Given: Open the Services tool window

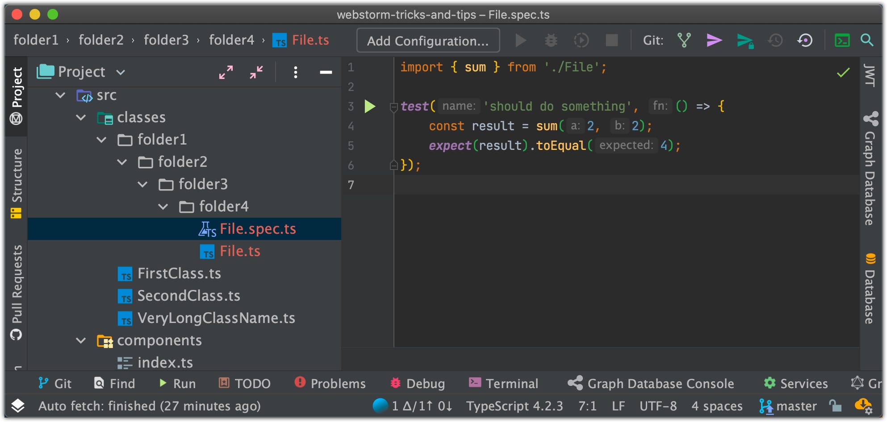Looking at the screenshot, I should (796, 384).
